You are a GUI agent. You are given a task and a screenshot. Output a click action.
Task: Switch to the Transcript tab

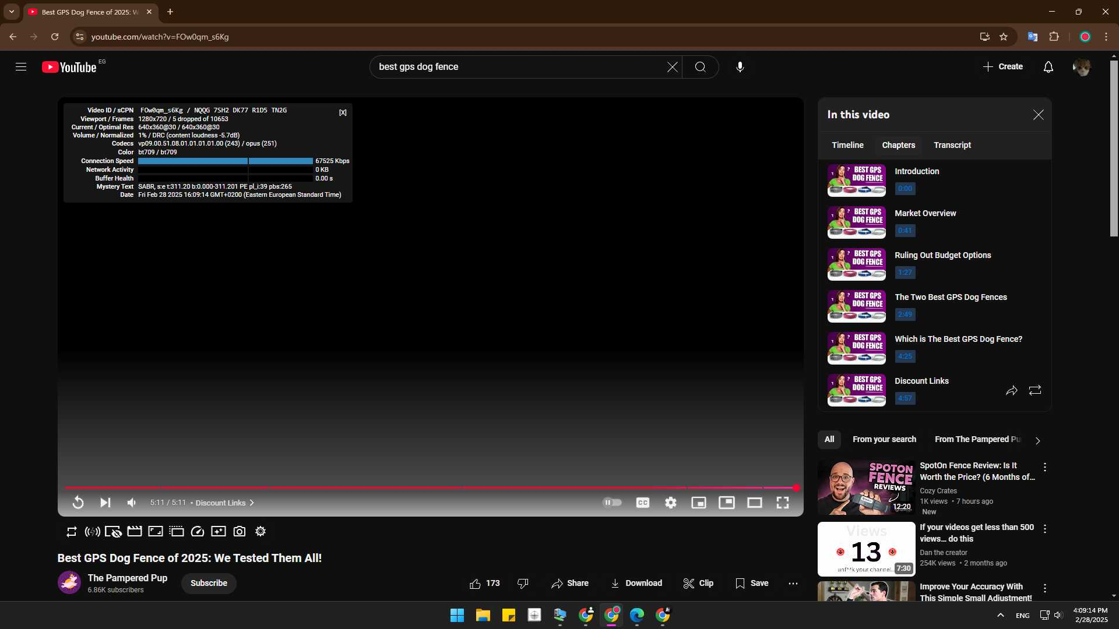(952, 145)
